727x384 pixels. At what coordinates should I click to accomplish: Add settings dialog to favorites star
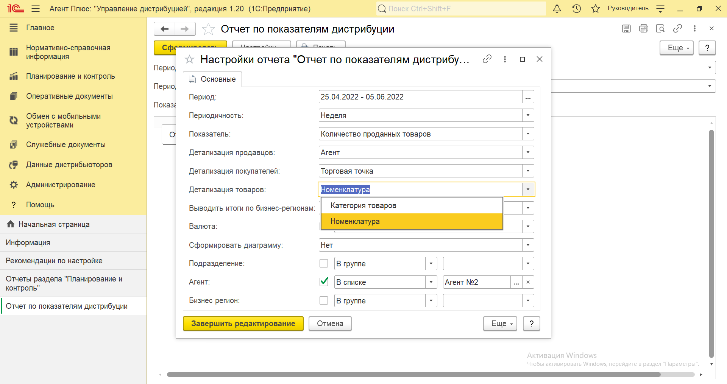[189, 59]
